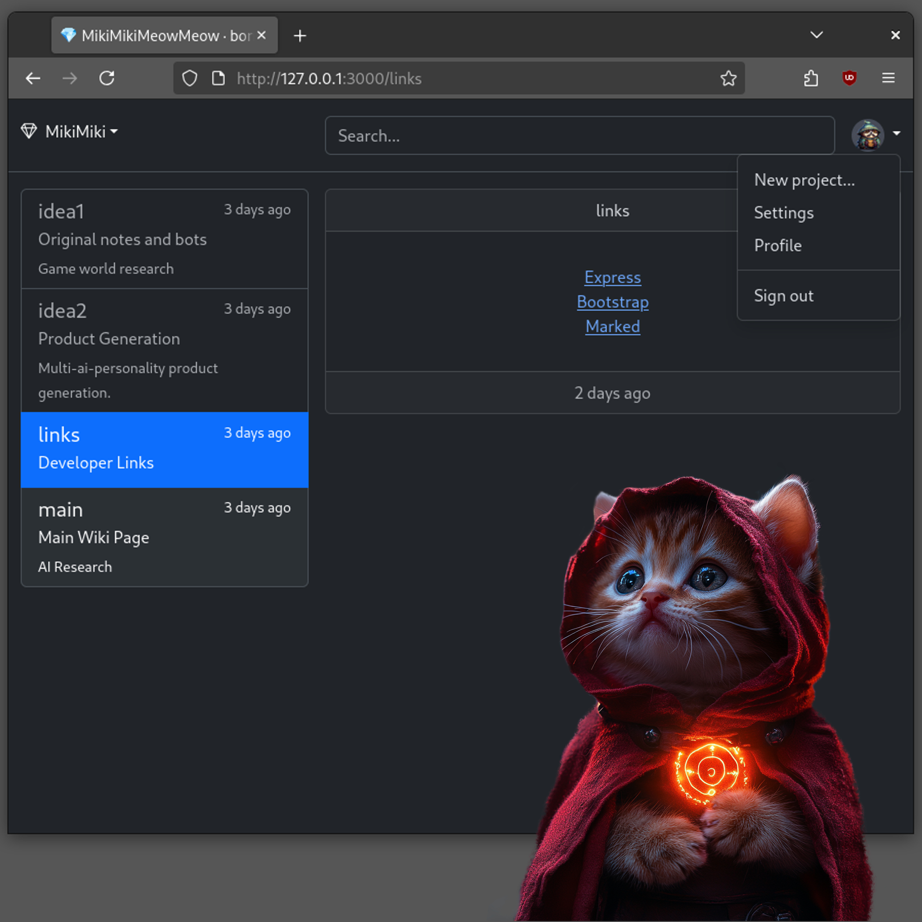Click the site information page icon

pyautogui.click(x=218, y=78)
